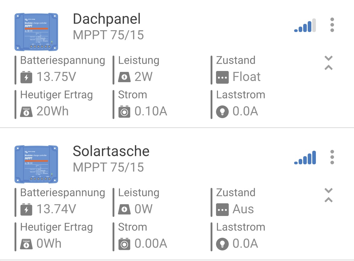Collapse the Solartasche details section
This screenshot has height=261, width=354.
[x=329, y=195]
